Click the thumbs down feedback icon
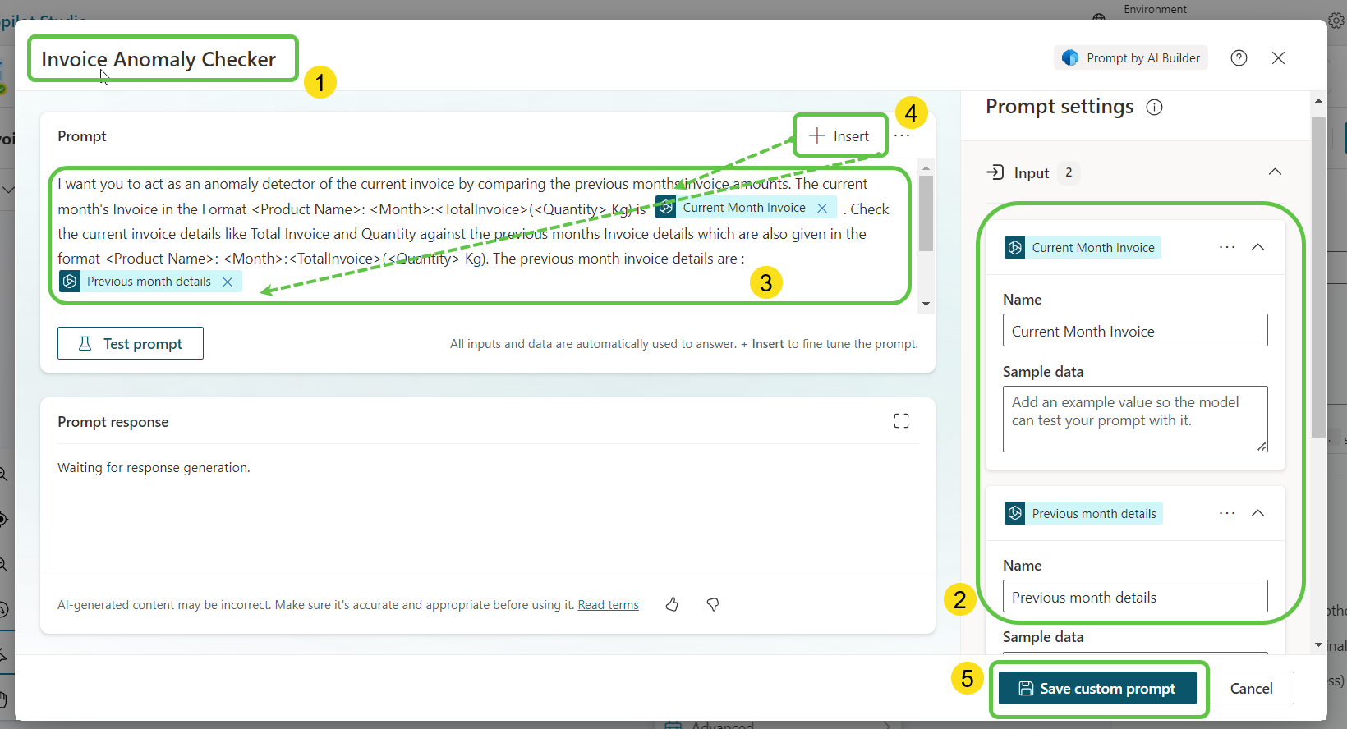The height and width of the screenshot is (729, 1347). pyautogui.click(x=713, y=605)
